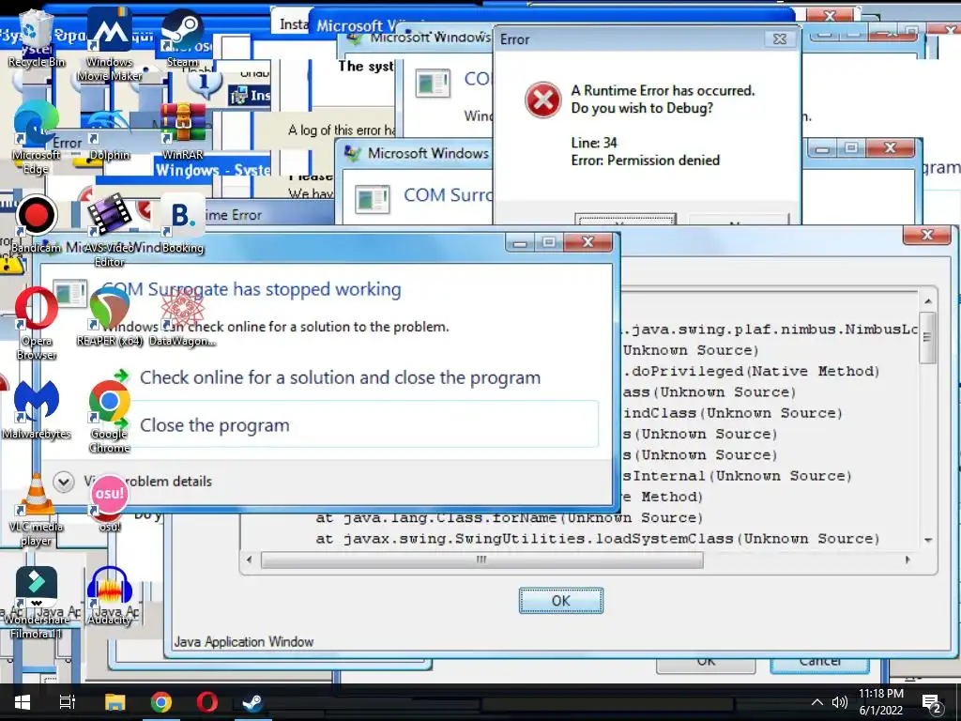
Task: Open the notification center icon
Action: point(932,703)
